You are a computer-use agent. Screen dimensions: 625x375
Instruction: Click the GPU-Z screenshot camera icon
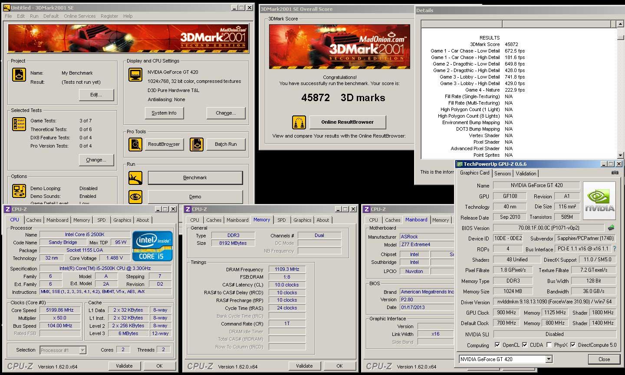(615, 173)
